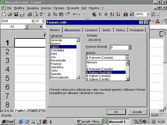167x125 pixels.
Task: Switch to the Protezione tab
Action: coord(136,30)
